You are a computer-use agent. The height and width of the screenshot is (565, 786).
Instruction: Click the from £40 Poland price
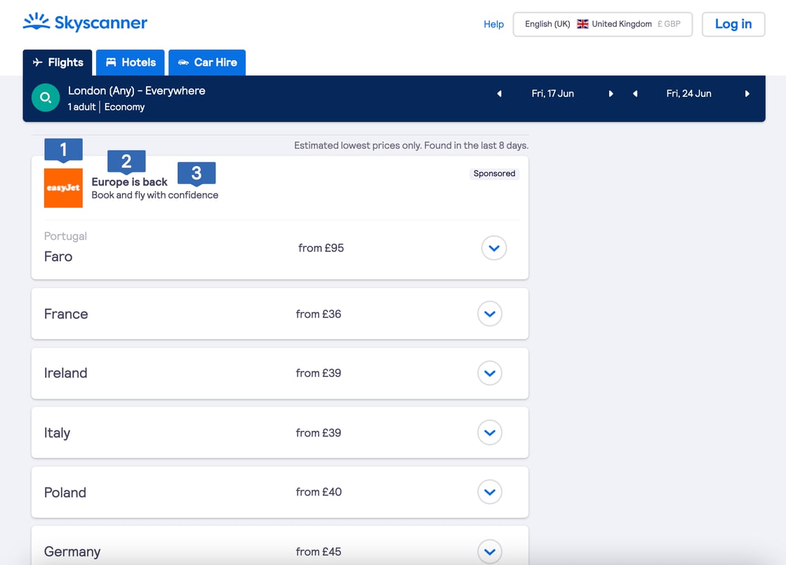tap(319, 492)
